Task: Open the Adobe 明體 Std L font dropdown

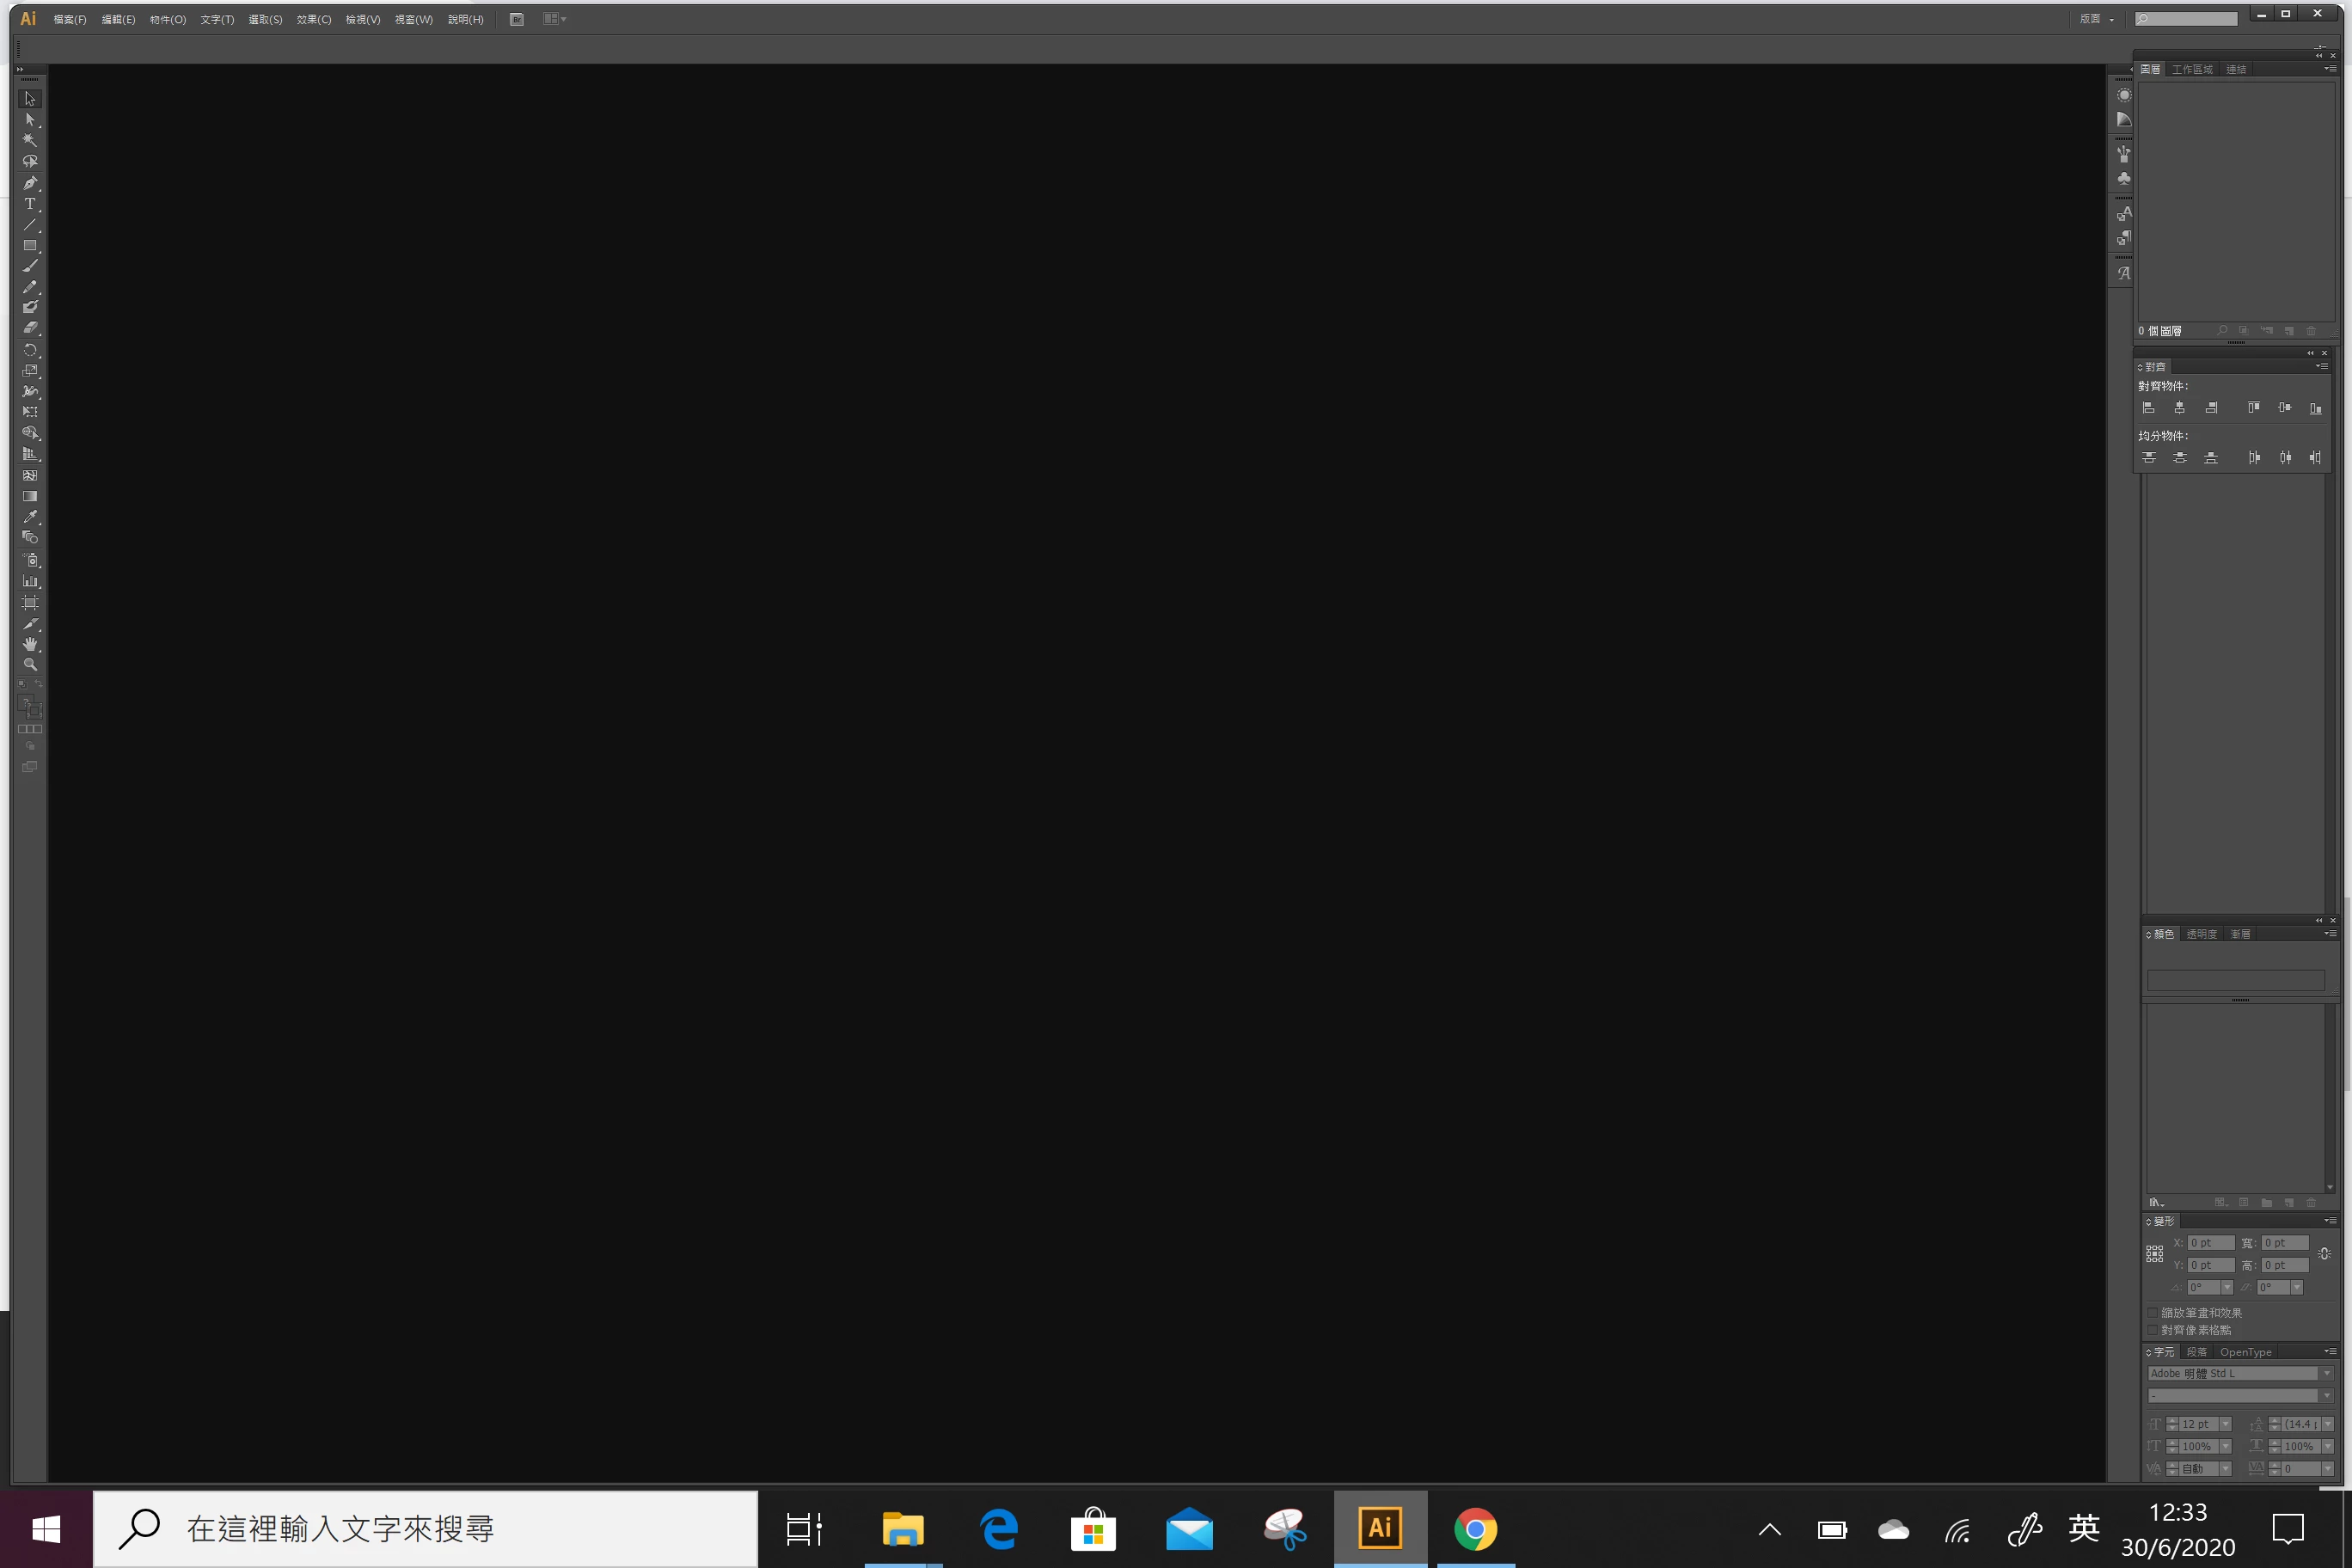Action: click(x=2326, y=1373)
